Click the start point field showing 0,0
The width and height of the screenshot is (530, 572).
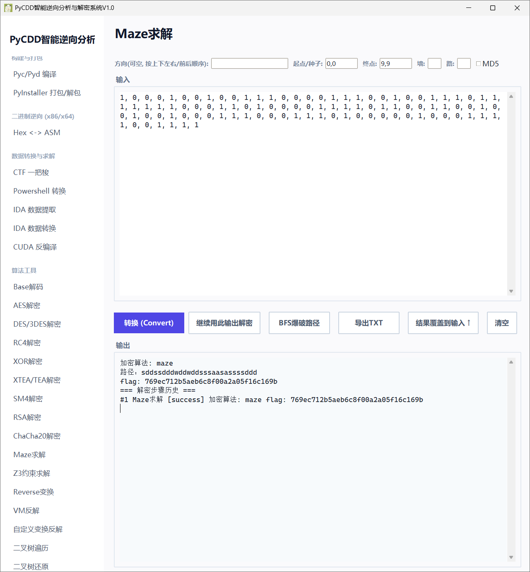coord(342,63)
